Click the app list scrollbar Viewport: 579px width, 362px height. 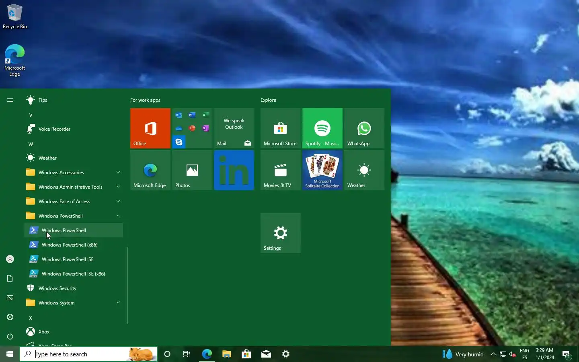127,286
